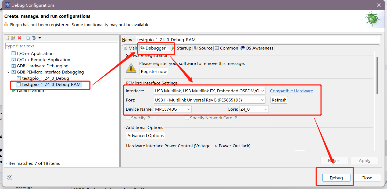Switch to the Common tab
The width and height of the screenshot is (387, 189).
point(227,48)
